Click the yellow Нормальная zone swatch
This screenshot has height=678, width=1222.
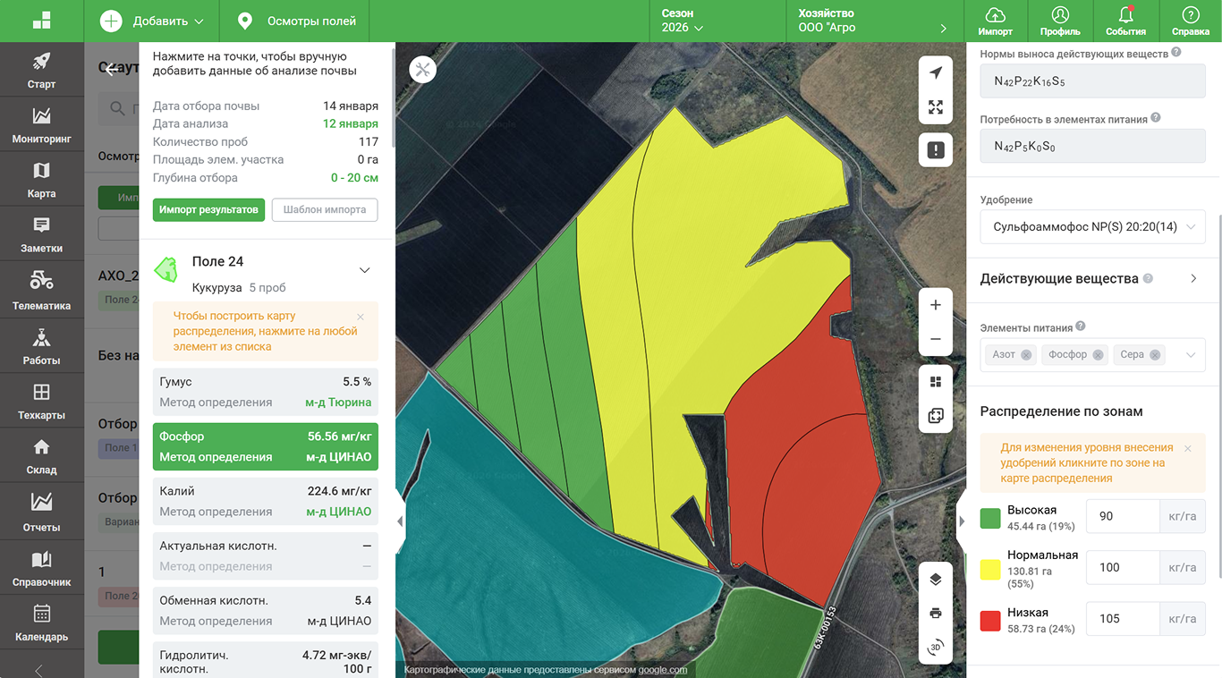tap(990, 570)
